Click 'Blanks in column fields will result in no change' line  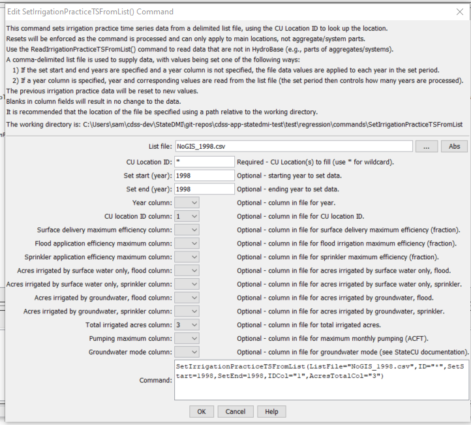click(x=93, y=101)
